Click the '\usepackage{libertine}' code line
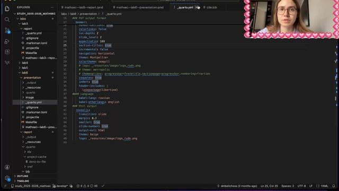339x191 pixels. (100, 90)
